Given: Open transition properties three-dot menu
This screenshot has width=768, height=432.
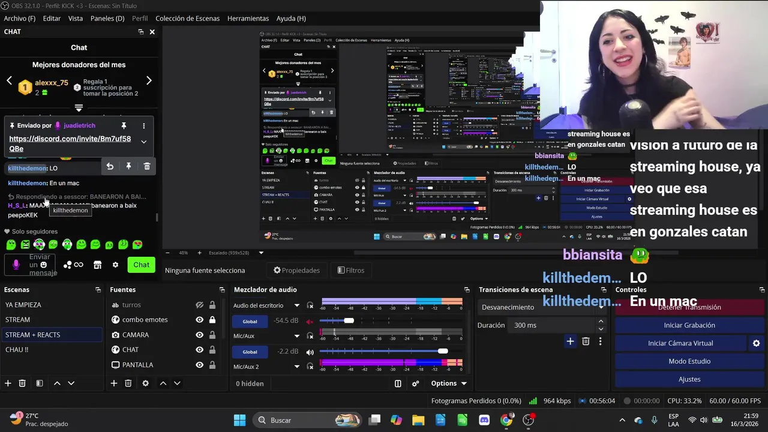Looking at the screenshot, I should 600,341.
